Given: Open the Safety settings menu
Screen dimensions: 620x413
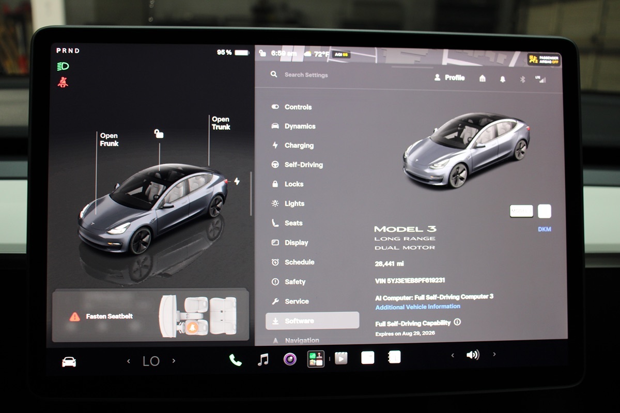Looking at the screenshot, I should tap(288, 282).
